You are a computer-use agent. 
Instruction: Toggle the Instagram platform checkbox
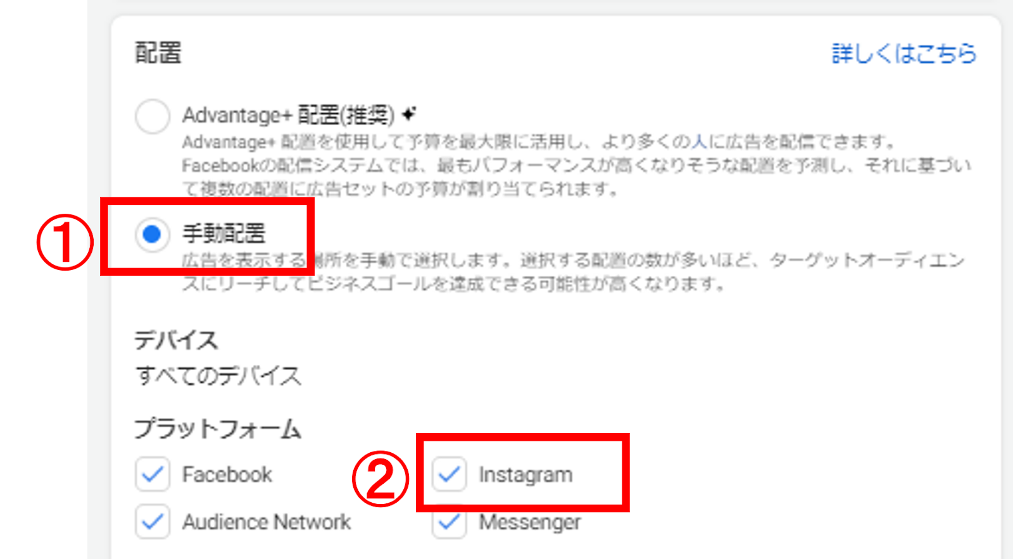pyautogui.click(x=450, y=474)
